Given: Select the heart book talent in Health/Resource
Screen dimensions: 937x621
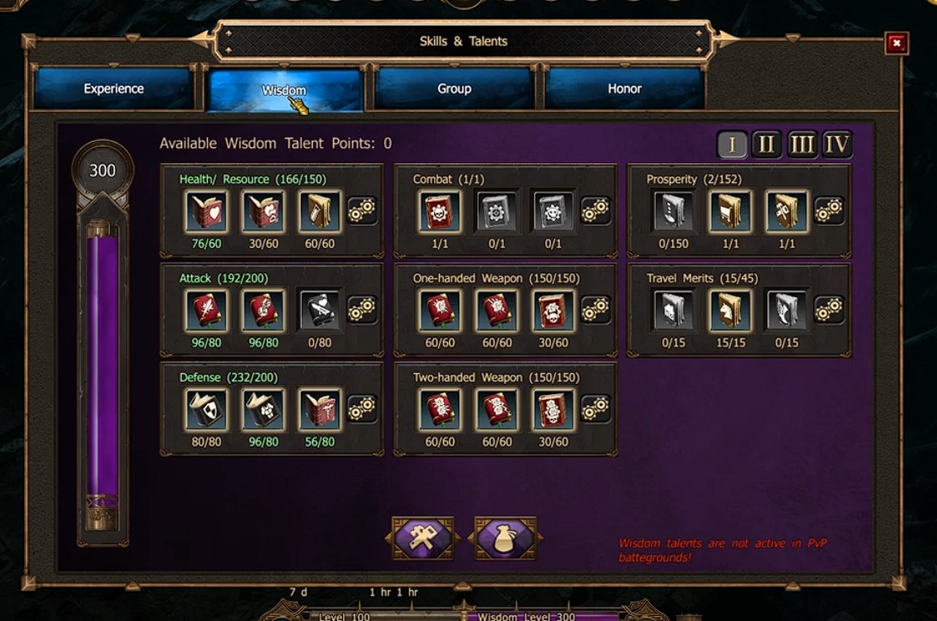Looking at the screenshot, I should [206, 212].
